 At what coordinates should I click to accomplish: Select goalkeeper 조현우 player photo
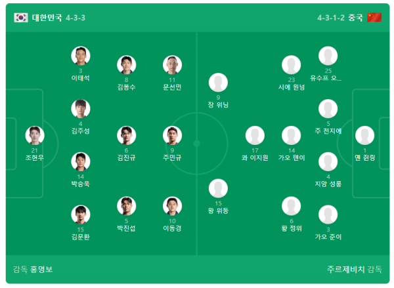tap(35, 136)
